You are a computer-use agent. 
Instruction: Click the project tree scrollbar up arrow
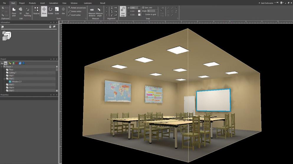57,67
